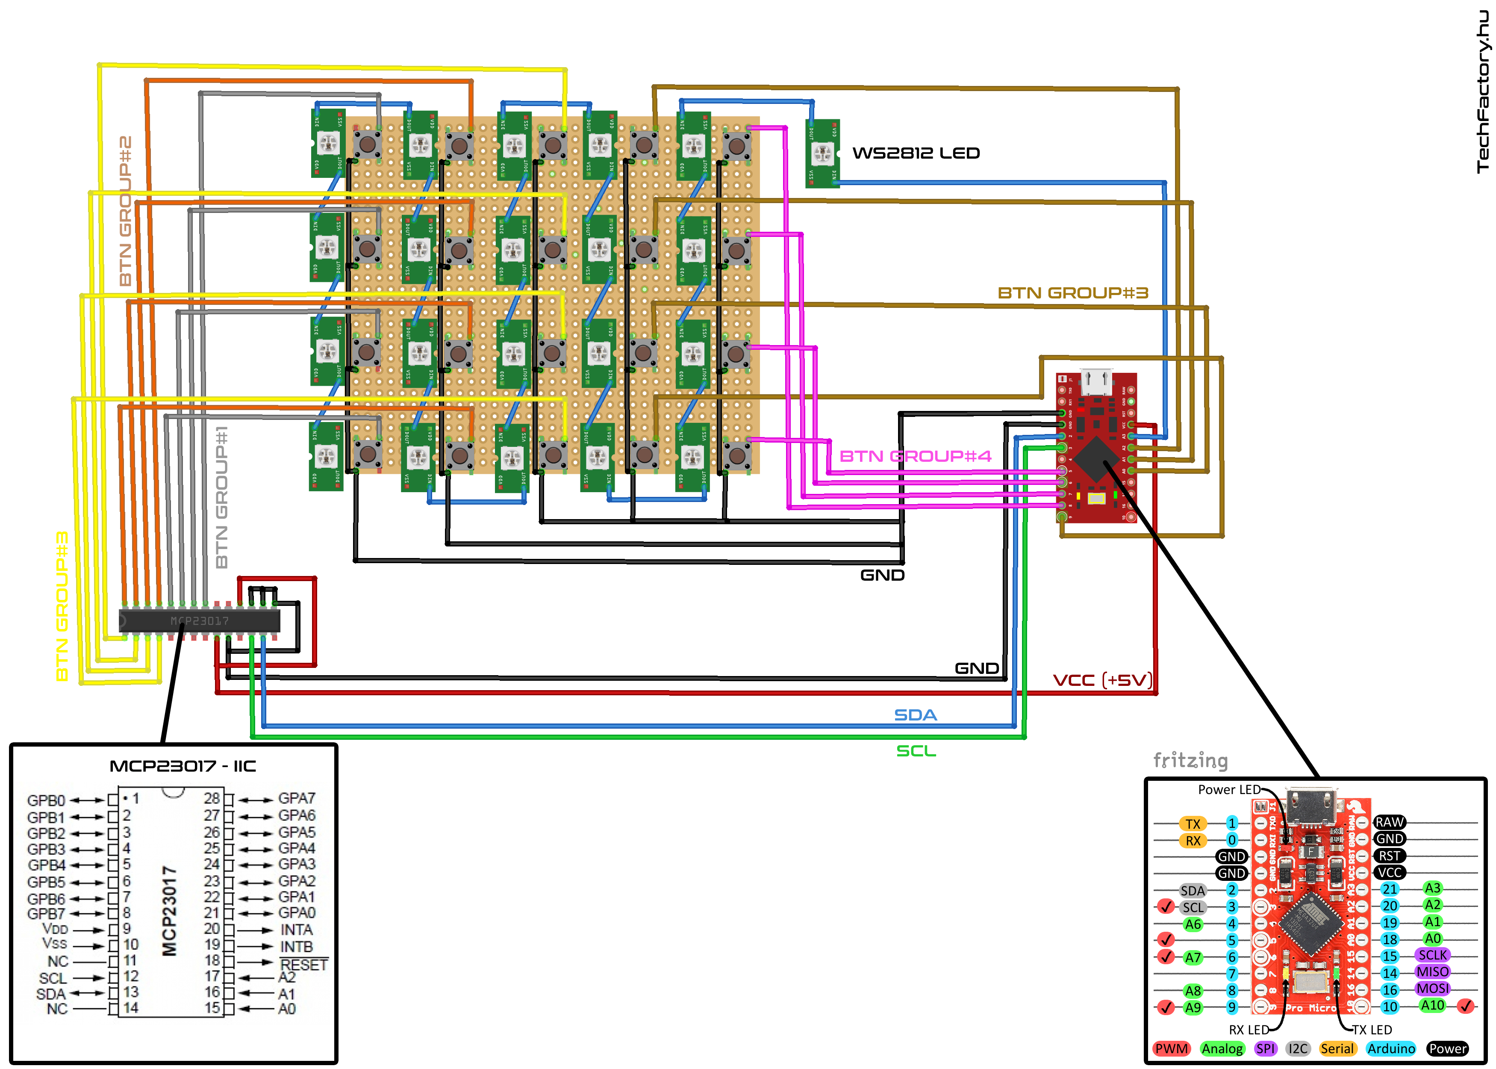Click the red Pro Micro board in the wiring diagram

coord(1096,448)
